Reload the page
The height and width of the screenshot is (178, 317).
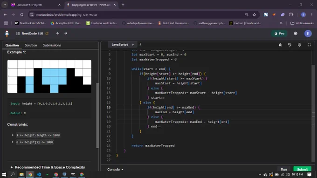pyautogui.click(x=22, y=14)
